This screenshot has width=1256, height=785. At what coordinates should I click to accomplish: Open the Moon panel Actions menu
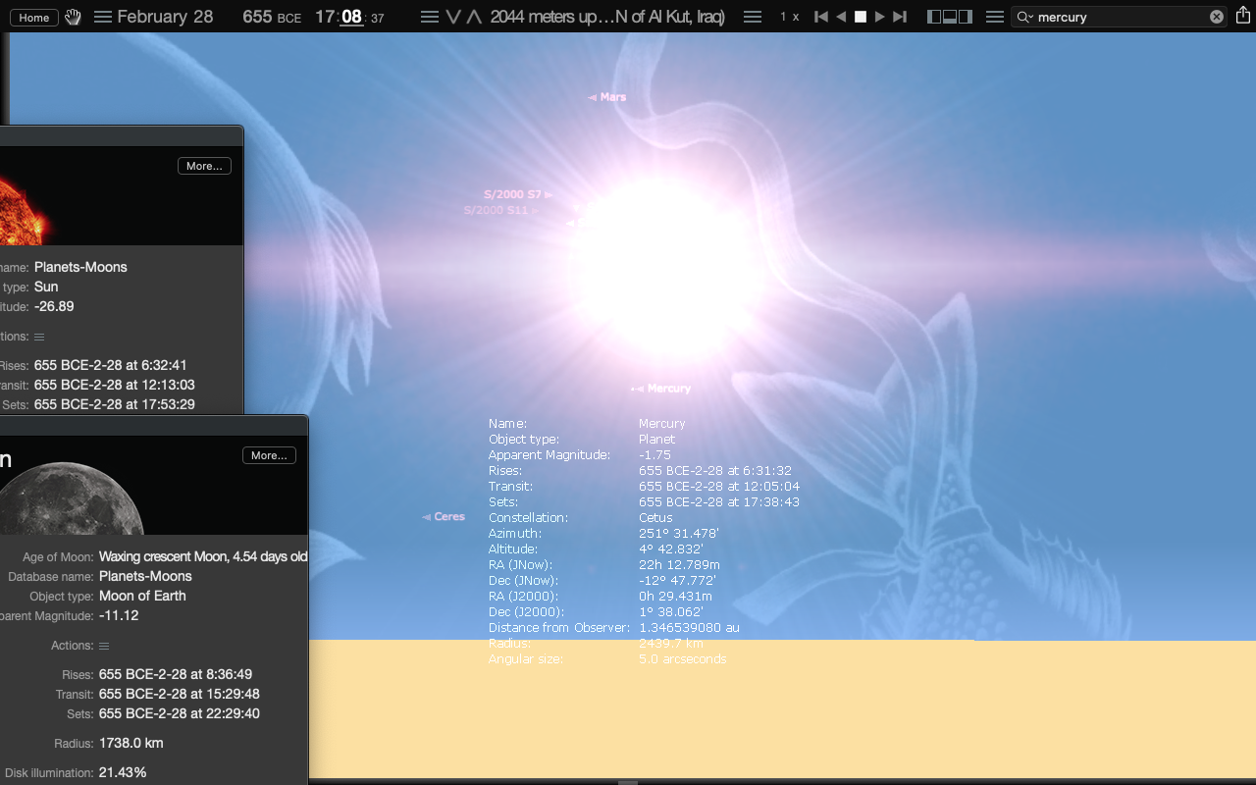104,646
